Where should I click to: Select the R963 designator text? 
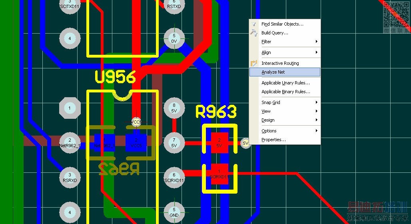pyautogui.click(x=216, y=112)
